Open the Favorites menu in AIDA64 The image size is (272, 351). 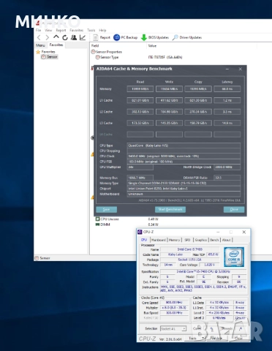click(77, 30)
